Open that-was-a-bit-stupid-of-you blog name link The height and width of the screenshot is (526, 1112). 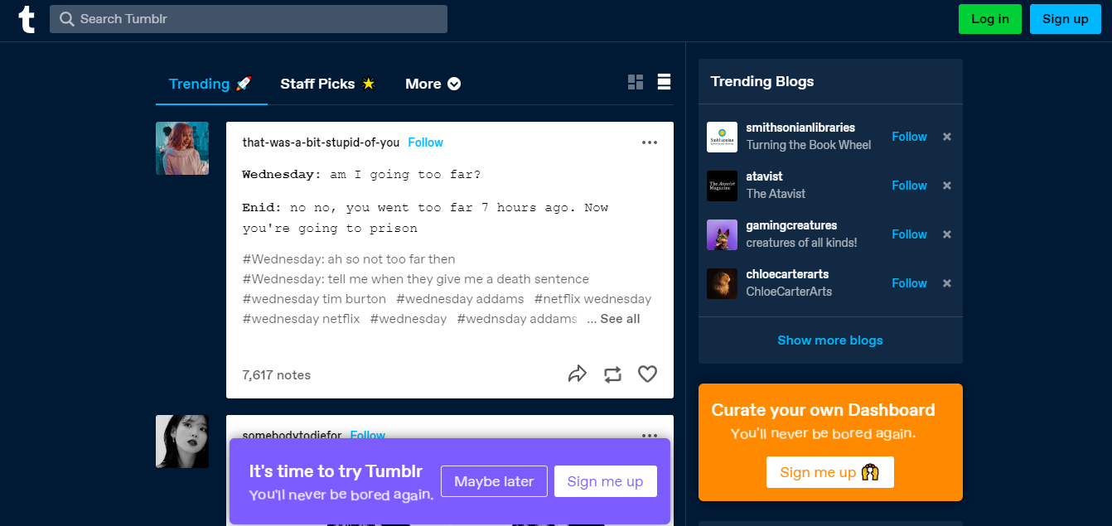321,142
